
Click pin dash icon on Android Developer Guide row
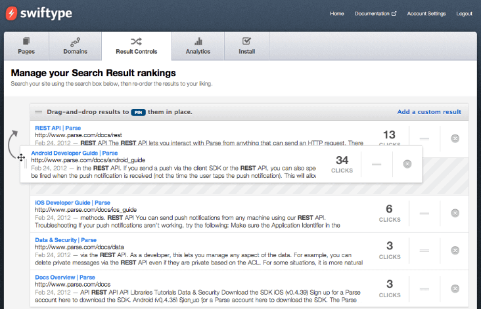377,165
